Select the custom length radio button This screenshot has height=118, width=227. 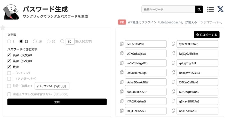point(62,41)
